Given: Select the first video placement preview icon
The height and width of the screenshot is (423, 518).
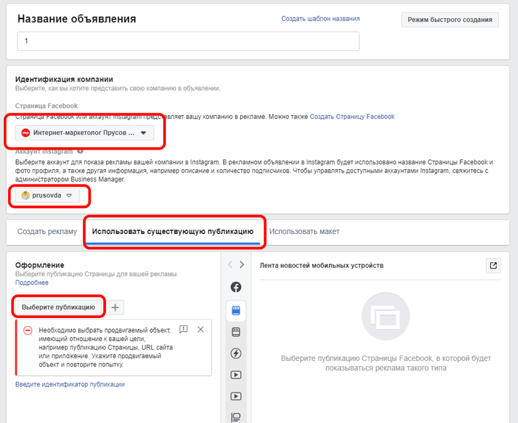Looking at the screenshot, I should click(236, 375).
